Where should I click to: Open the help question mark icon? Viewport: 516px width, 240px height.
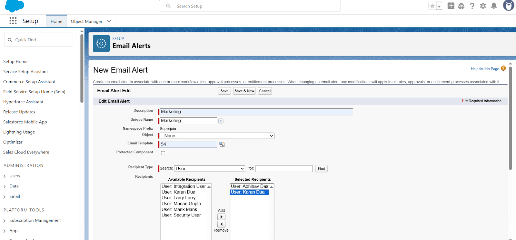coord(472,6)
